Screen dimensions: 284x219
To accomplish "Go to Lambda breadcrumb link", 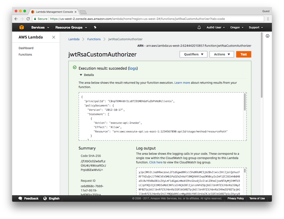I will coord(74,39).
